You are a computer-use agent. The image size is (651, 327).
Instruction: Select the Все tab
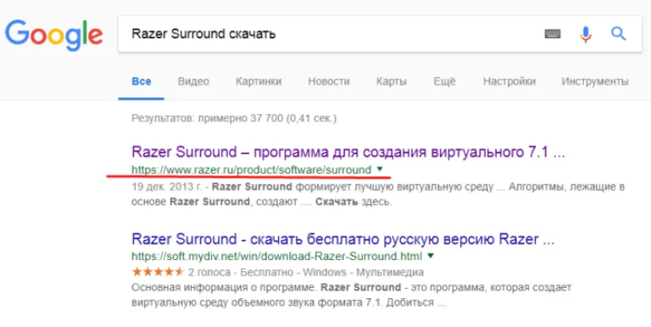click(x=142, y=81)
